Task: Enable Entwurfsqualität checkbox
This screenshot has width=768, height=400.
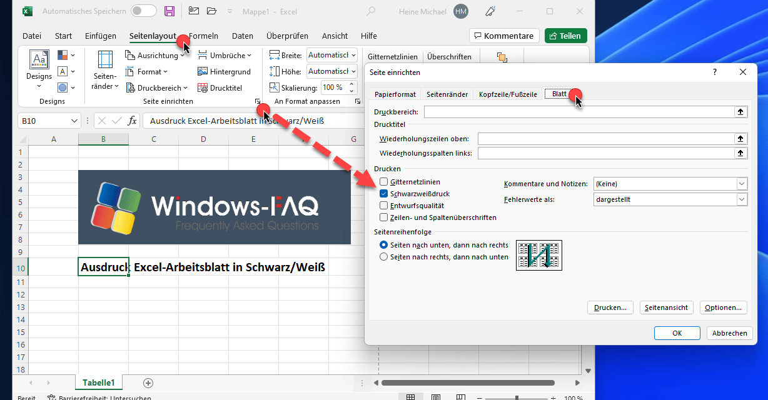Action: 383,206
